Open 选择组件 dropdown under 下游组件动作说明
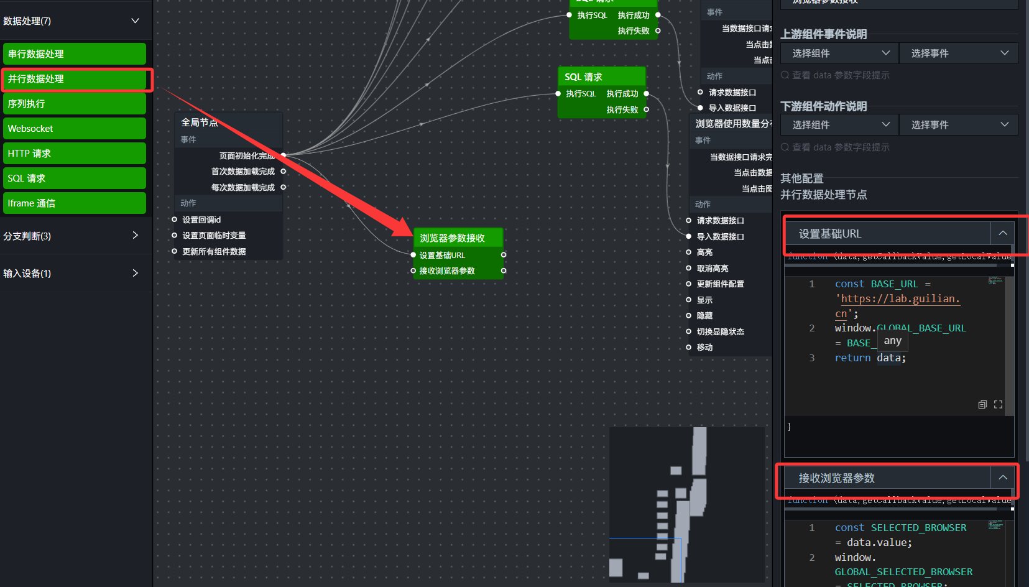The height and width of the screenshot is (587, 1029). coord(840,125)
